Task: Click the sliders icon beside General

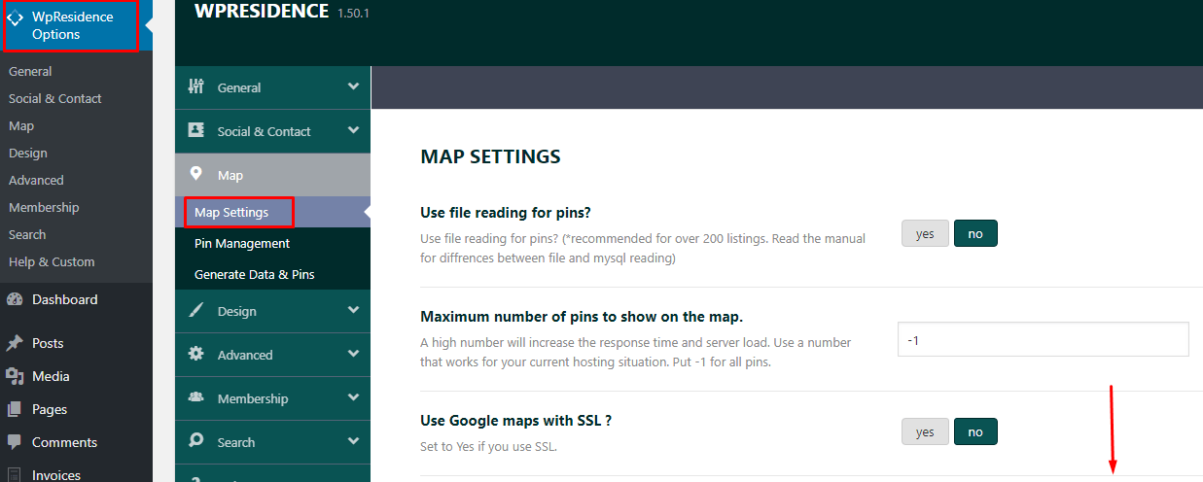Action: tap(195, 86)
